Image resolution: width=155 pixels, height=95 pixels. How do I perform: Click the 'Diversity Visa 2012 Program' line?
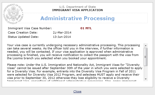click(73, 75)
